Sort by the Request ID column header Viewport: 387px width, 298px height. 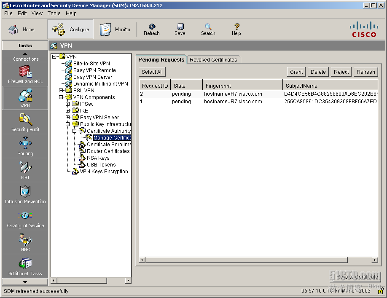(155, 86)
